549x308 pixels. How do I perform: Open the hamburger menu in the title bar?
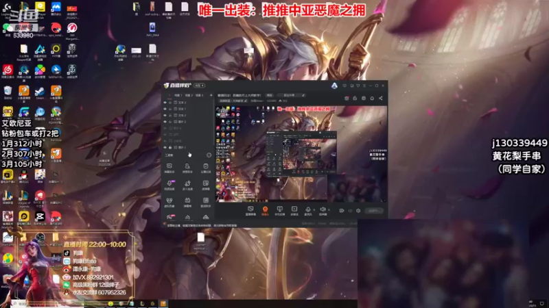coord(364,86)
